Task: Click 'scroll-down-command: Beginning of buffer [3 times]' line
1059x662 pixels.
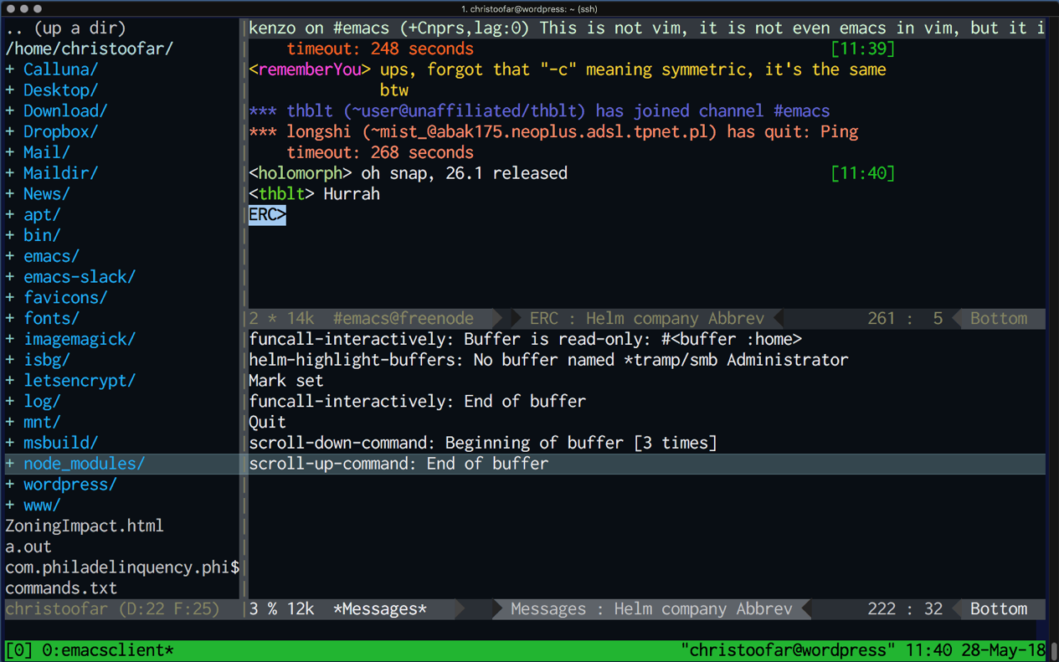Action: click(483, 443)
